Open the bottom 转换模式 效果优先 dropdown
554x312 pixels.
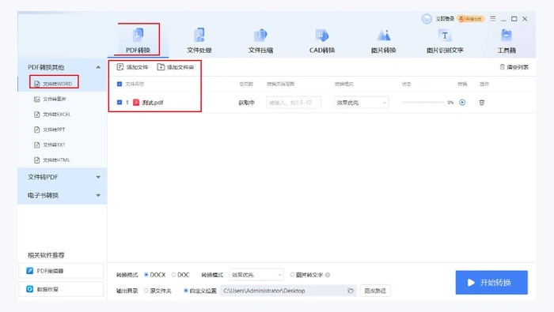[x=256, y=275]
